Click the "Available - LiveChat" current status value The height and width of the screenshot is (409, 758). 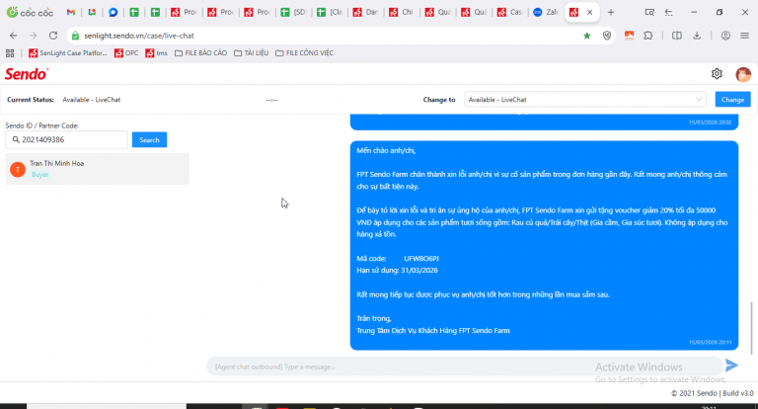[92, 100]
